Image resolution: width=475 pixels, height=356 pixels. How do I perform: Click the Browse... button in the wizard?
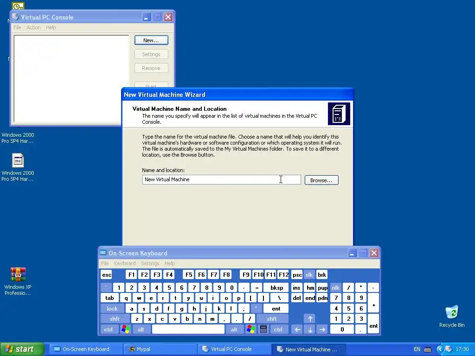pyautogui.click(x=321, y=180)
